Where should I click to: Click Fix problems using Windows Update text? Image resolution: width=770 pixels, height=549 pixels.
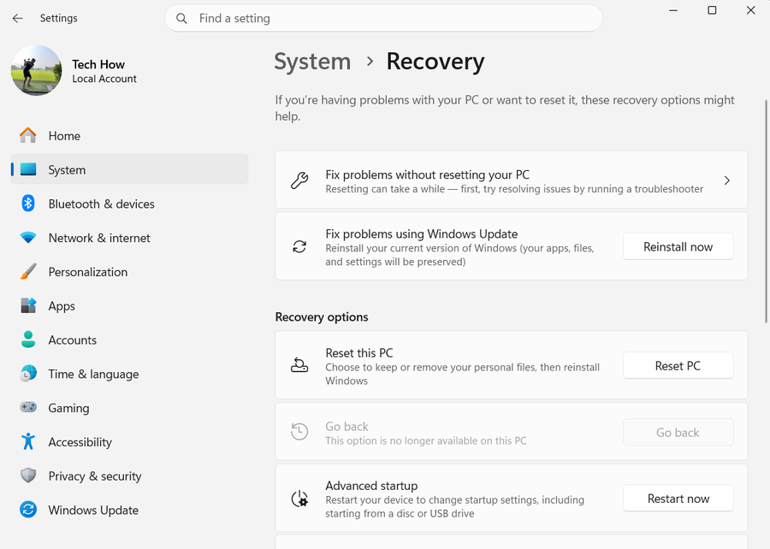pos(421,234)
